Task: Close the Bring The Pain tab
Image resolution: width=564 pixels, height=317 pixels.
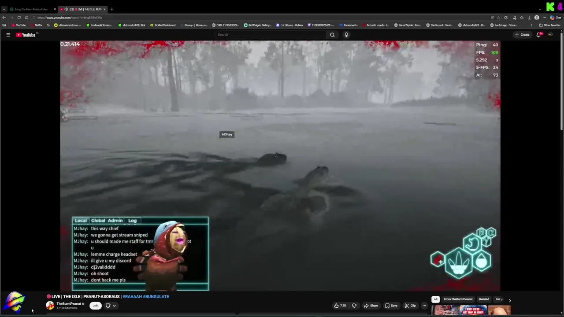Action: pyautogui.click(x=55, y=9)
